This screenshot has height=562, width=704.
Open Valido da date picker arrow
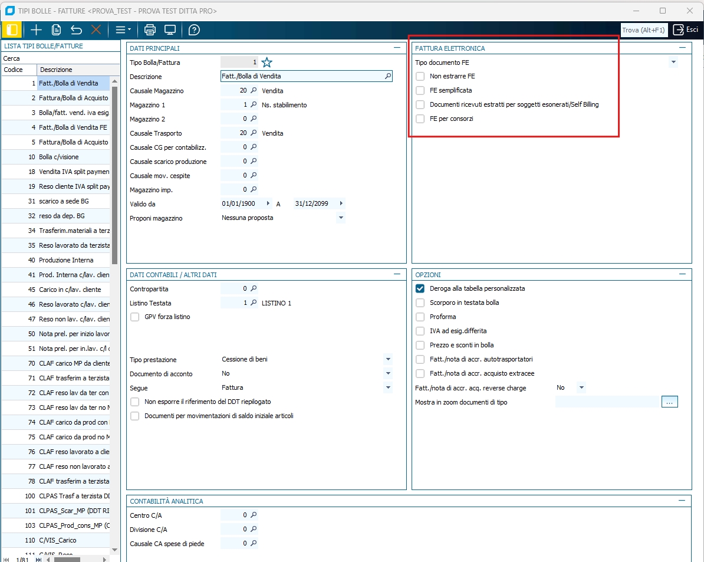(x=268, y=203)
